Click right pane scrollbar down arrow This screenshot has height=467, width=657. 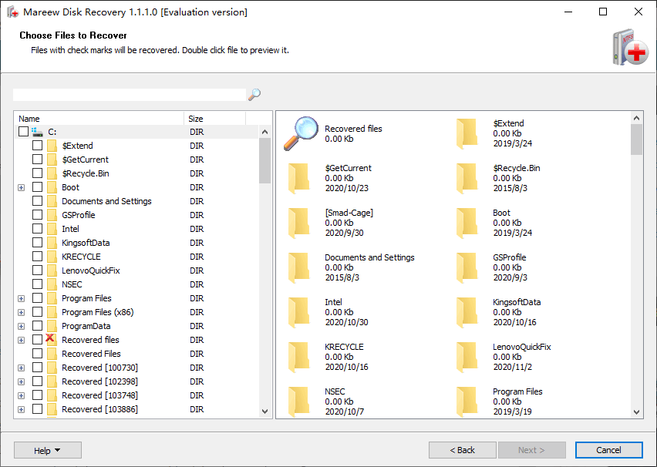[x=636, y=412]
